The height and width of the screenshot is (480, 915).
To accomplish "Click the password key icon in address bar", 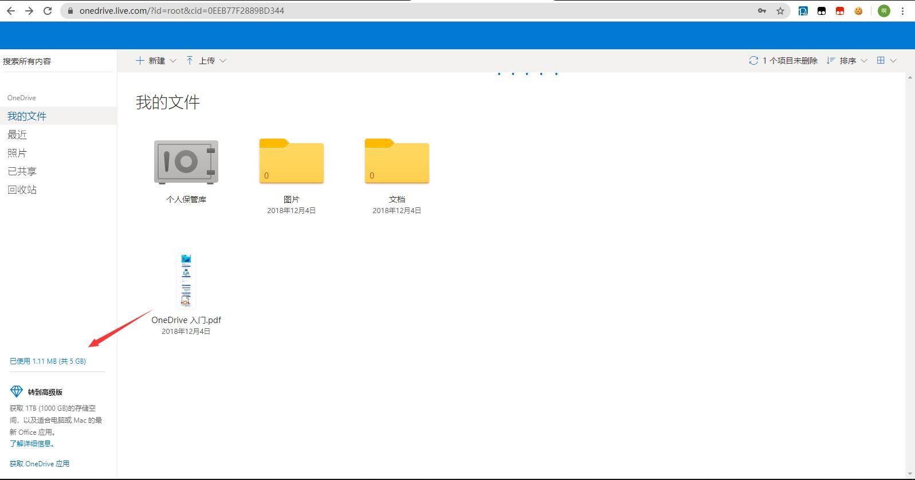I will 761,11.
